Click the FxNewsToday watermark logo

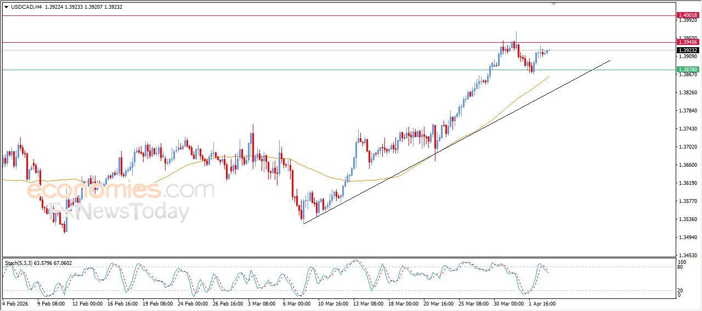point(118,212)
